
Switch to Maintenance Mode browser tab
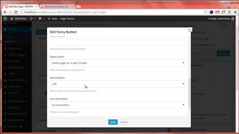pyautogui.click(x=57, y=7)
